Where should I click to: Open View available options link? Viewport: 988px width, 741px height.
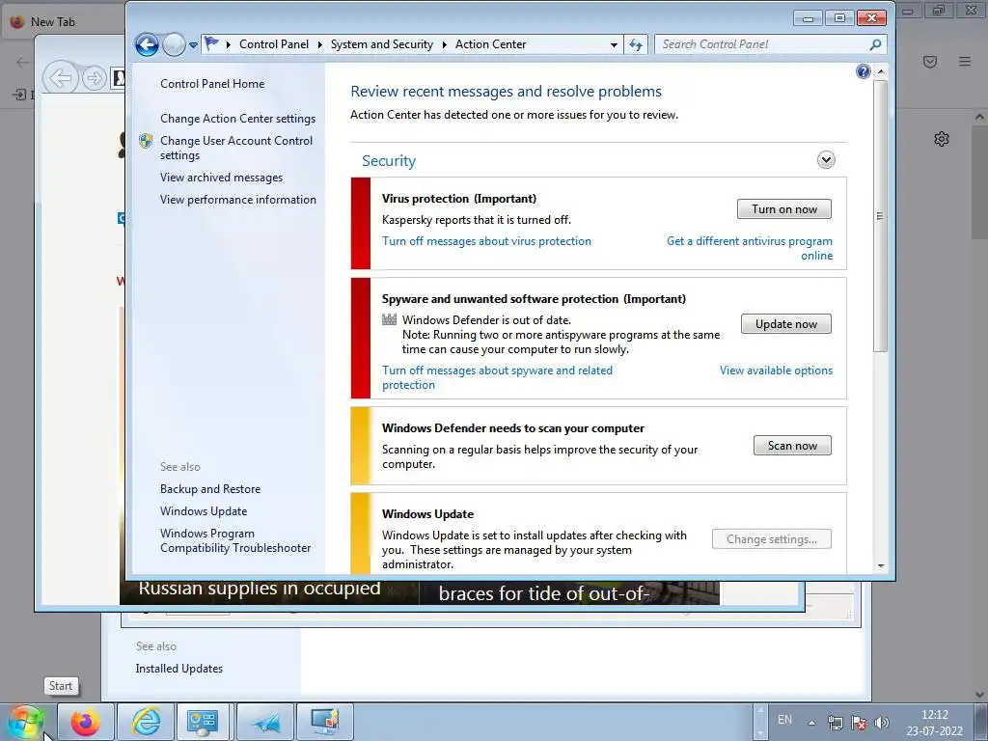pos(776,370)
